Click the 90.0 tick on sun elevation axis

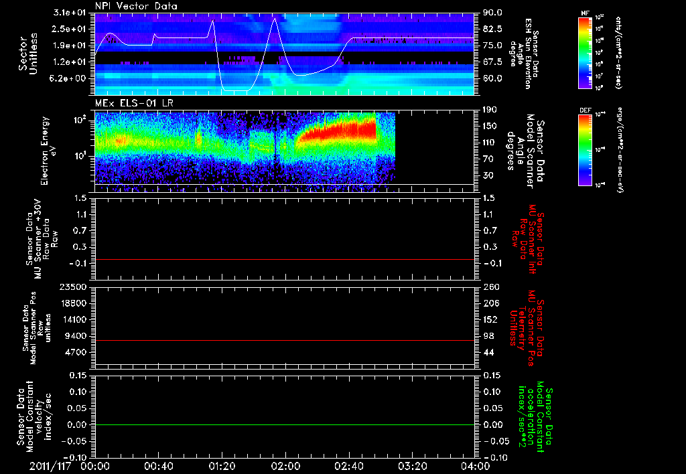(x=492, y=13)
